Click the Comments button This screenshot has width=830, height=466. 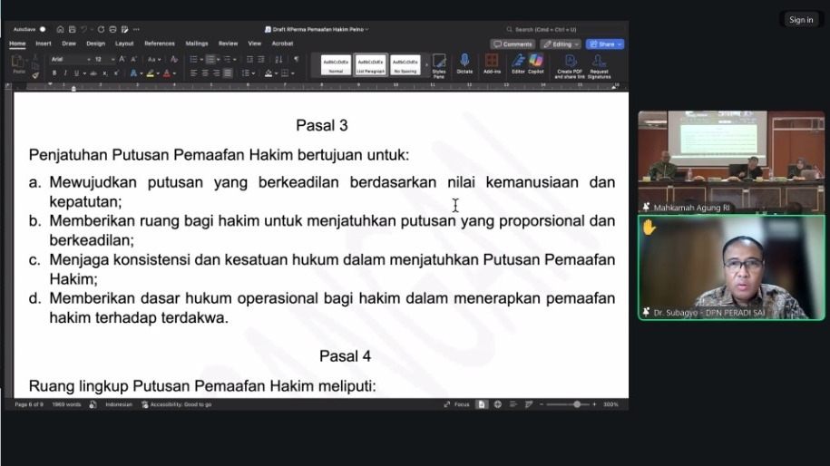[x=513, y=44]
